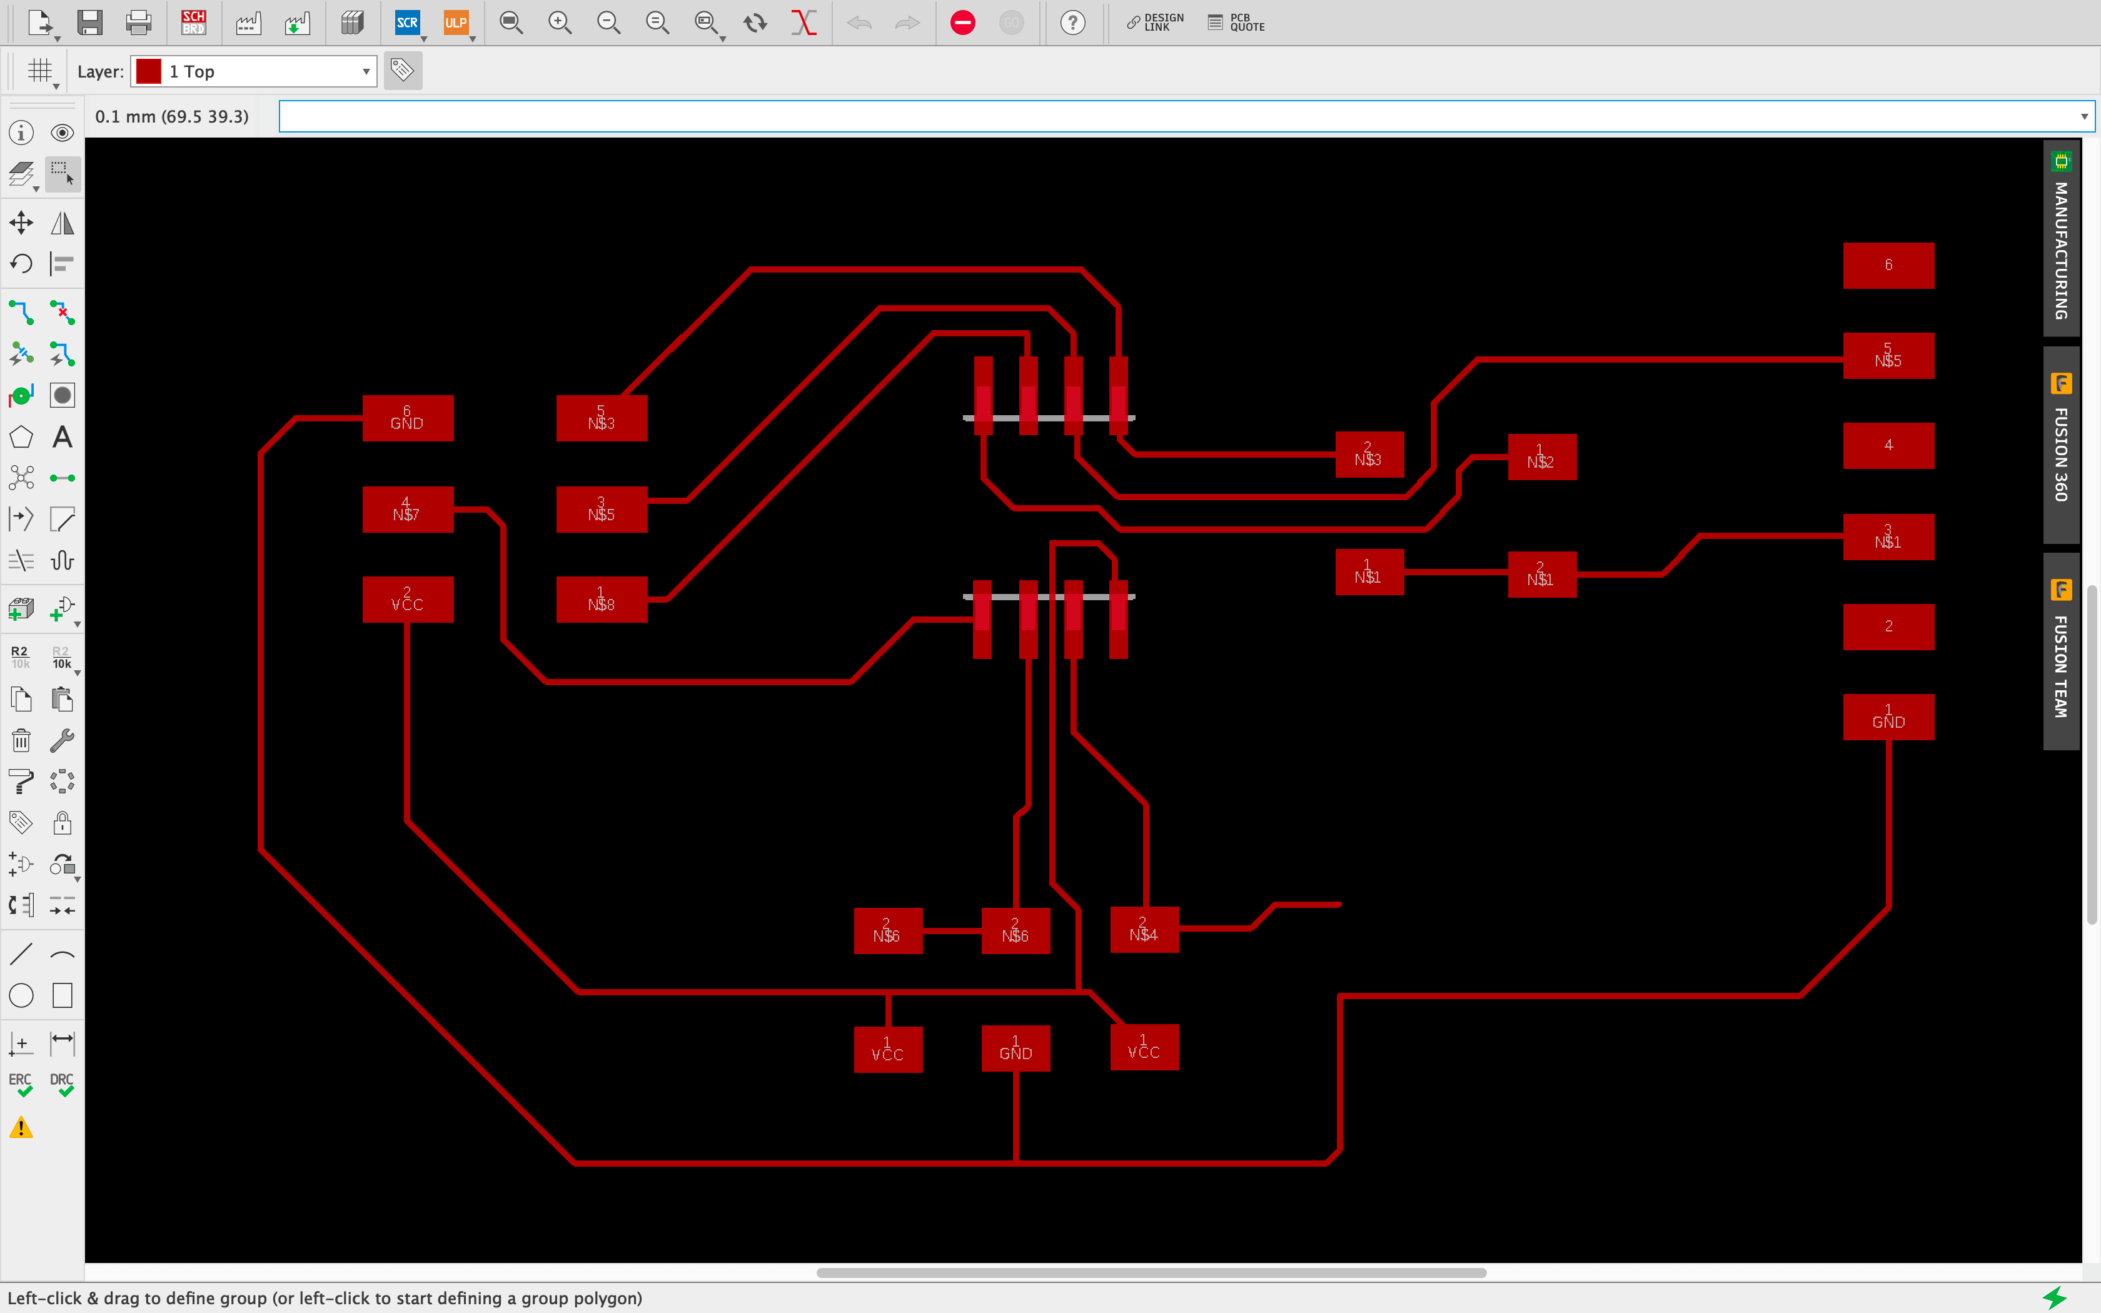Switch to schematic with SCH/BRD icon
This screenshot has height=1313, width=2101.
[x=193, y=23]
